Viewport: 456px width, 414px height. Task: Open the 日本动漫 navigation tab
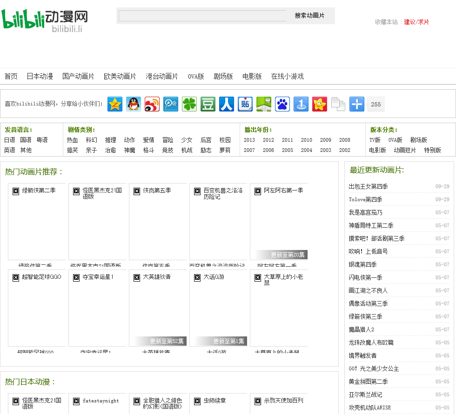point(40,76)
